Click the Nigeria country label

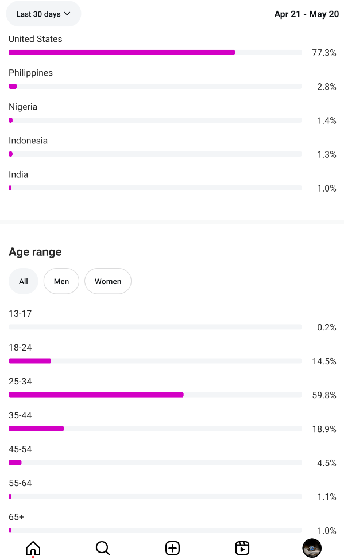(23, 107)
